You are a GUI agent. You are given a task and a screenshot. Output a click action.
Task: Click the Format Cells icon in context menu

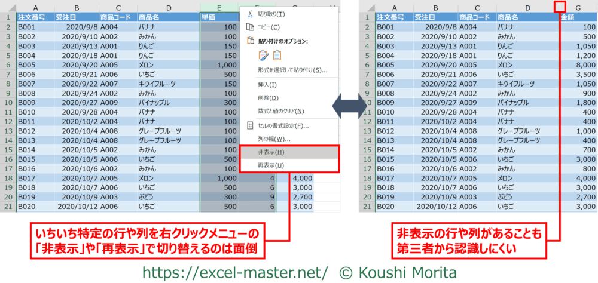(x=251, y=126)
